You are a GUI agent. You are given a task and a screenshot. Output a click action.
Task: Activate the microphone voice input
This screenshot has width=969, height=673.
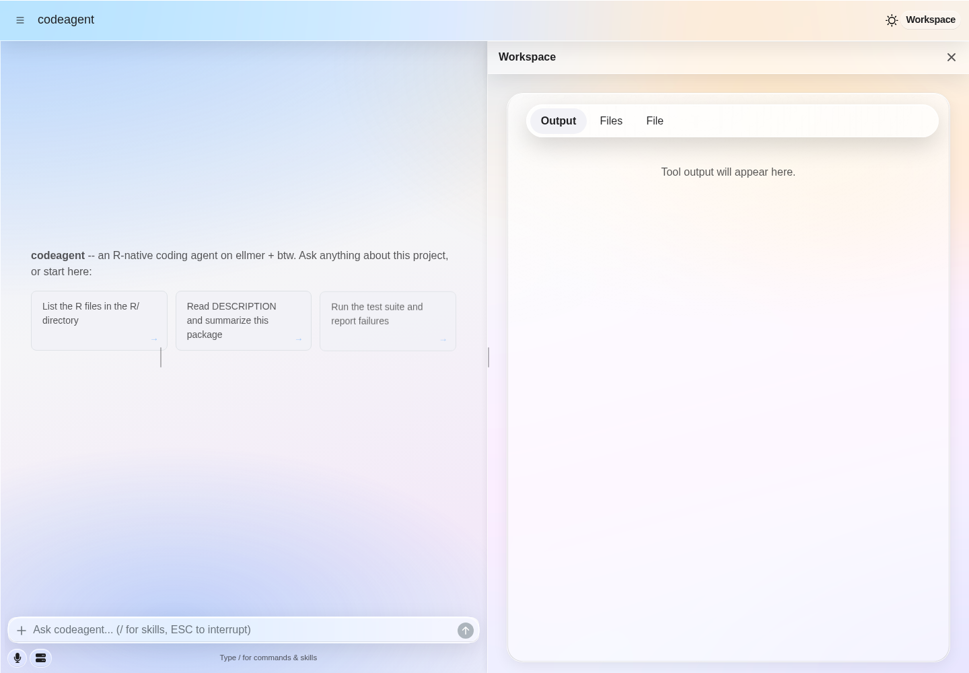click(x=17, y=658)
